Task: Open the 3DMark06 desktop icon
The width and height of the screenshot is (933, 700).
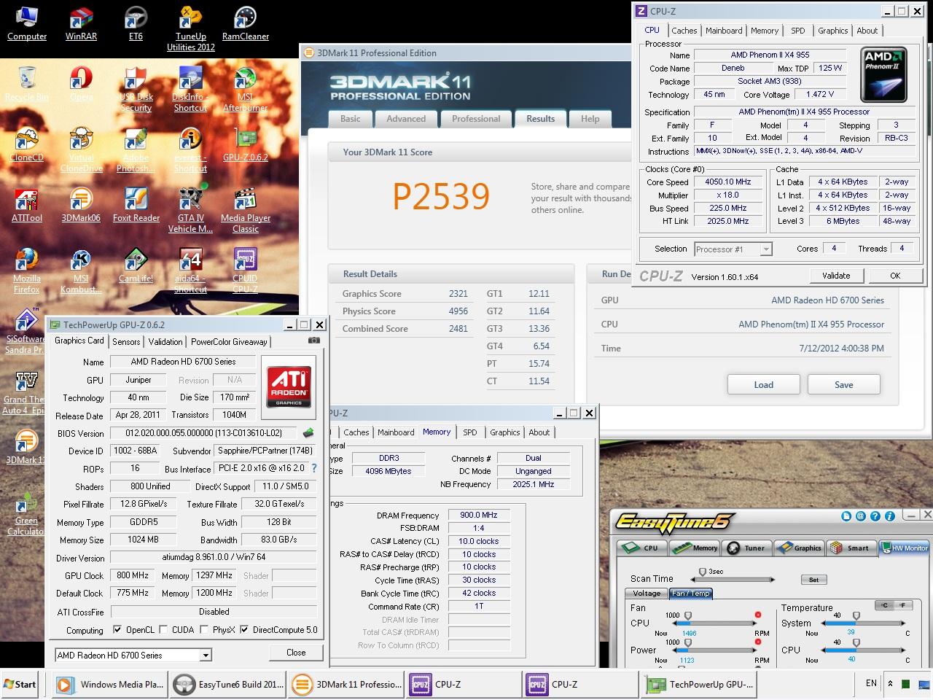Action: [81, 205]
